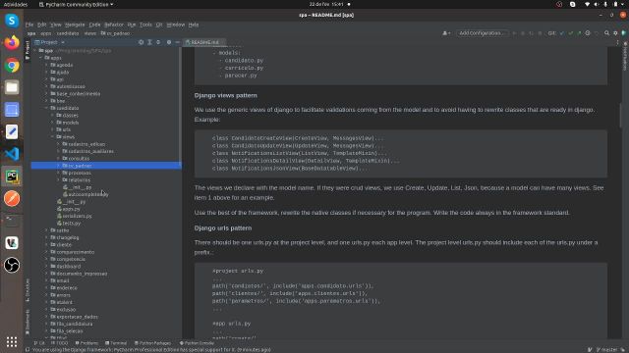The image size is (629, 353).
Task: Click the Select Opened File target icon
Action: tap(141, 42)
